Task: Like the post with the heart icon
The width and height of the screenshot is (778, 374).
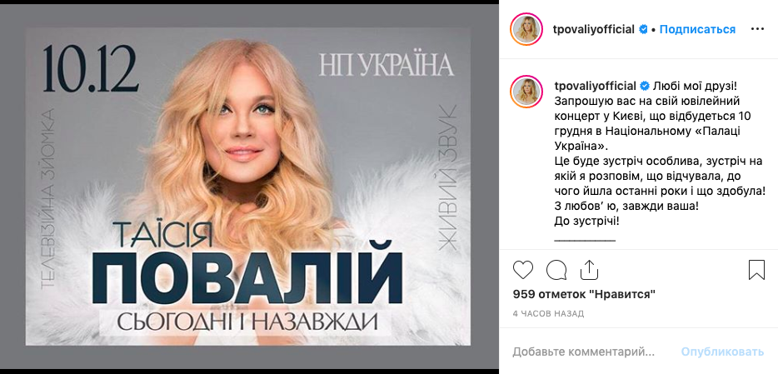Action: click(x=523, y=270)
